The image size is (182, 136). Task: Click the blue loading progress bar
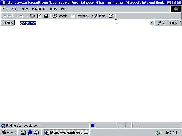coord(92,126)
